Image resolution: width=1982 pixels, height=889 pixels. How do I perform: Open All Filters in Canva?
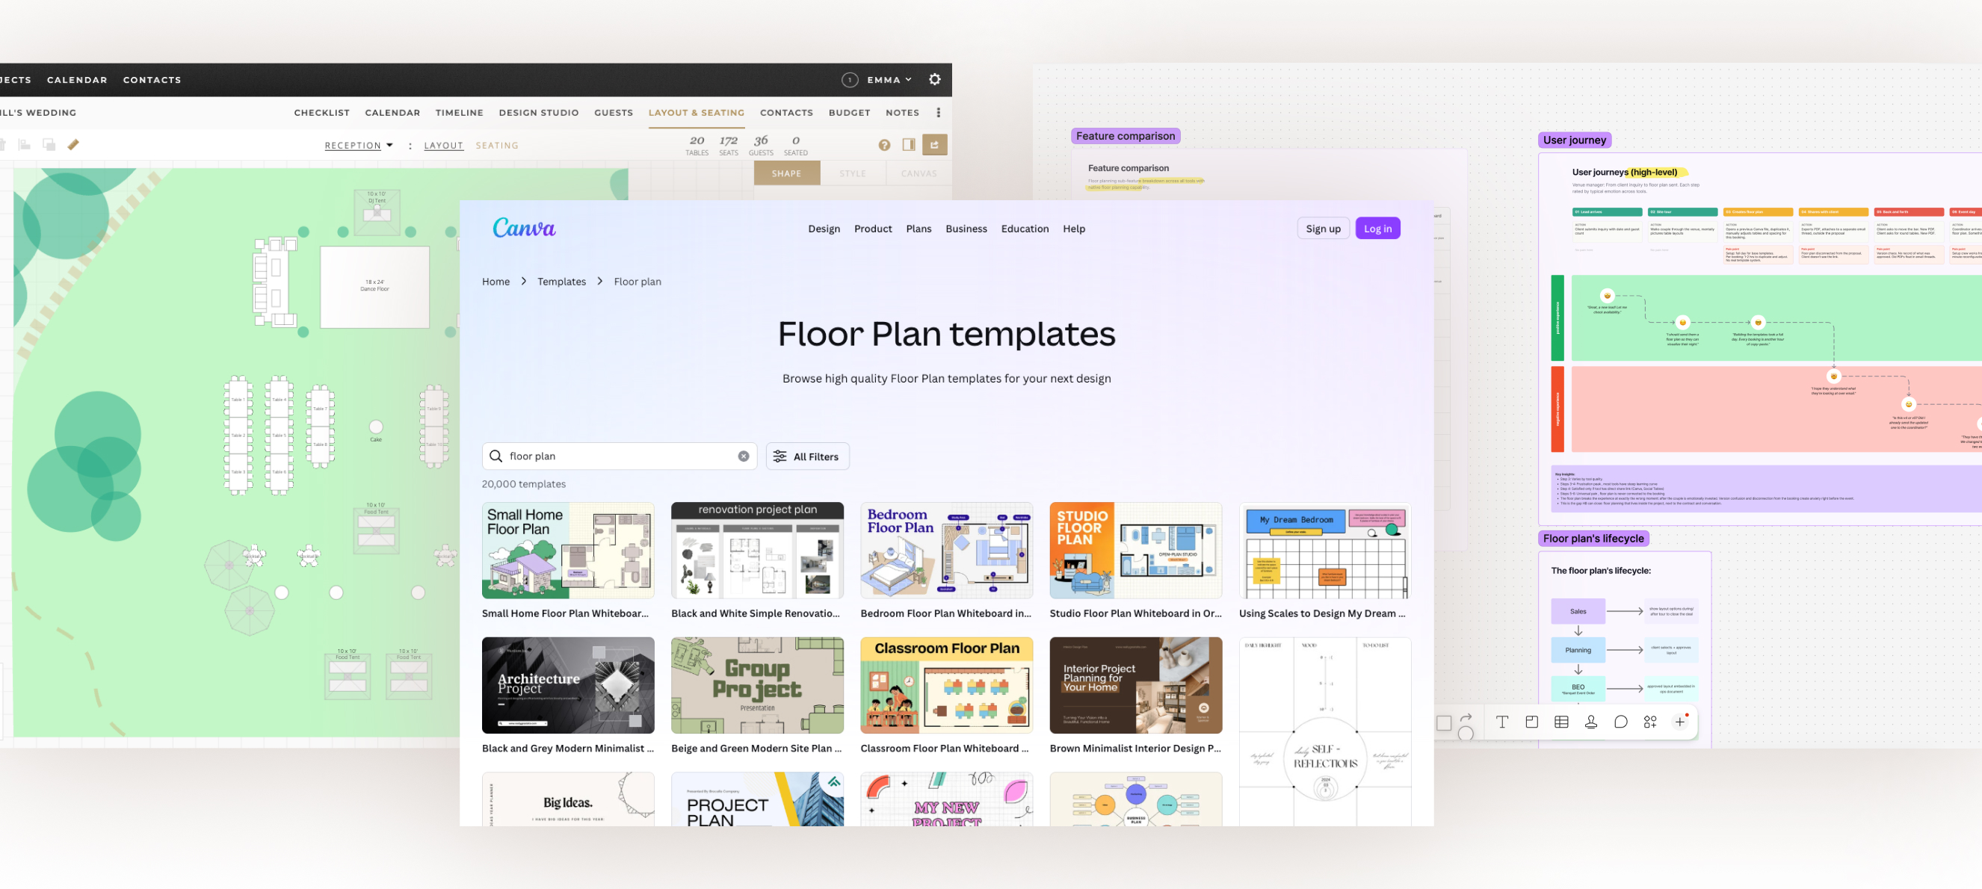[807, 456]
